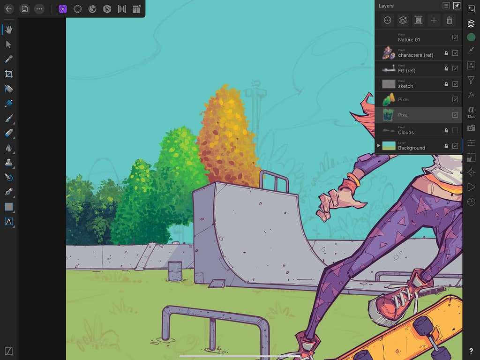Click the green color swatch in the sidebar

pyautogui.click(x=472, y=36)
